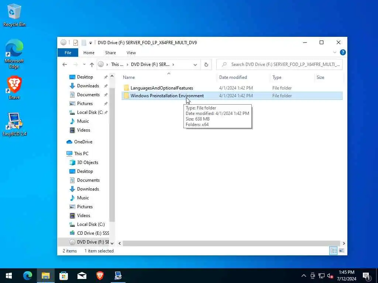
Task: Click the muted volume tray icon
Action: [330, 276]
